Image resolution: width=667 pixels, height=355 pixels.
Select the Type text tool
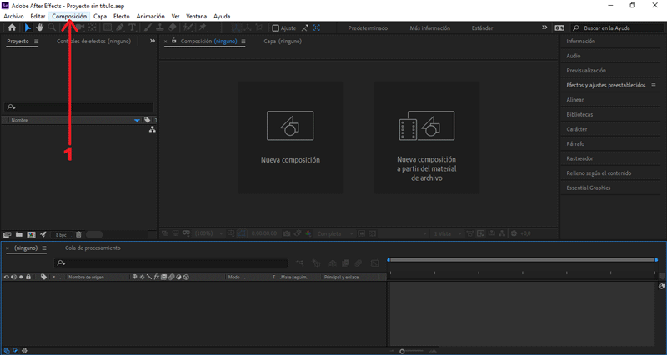pos(133,27)
